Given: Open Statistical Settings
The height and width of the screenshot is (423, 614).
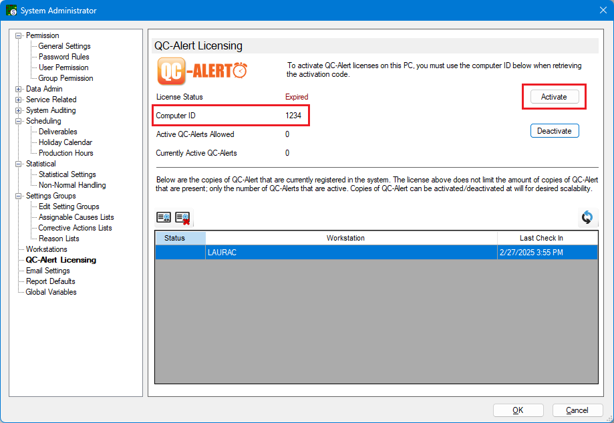Looking at the screenshot, I should pos(67,174).
